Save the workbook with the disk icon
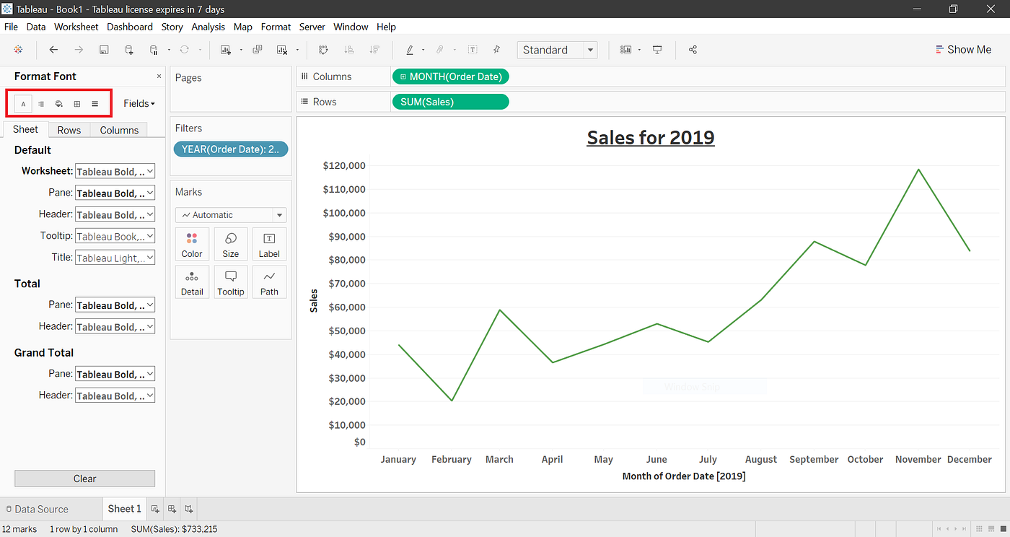 tap(104, 50)
